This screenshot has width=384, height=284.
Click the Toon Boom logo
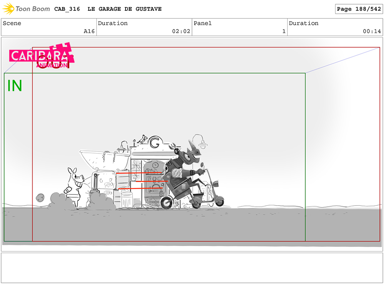pos(26,9)
